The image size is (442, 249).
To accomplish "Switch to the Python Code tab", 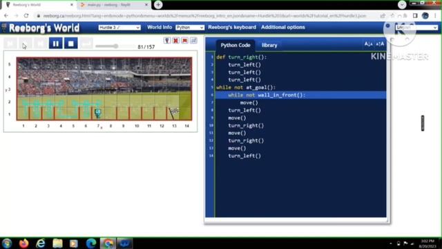I will pyautogui.click(x=236, y=45).
